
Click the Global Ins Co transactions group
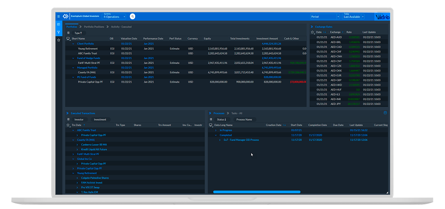tap(84, 159)
